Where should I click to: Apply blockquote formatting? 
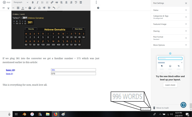coord(57,2)
